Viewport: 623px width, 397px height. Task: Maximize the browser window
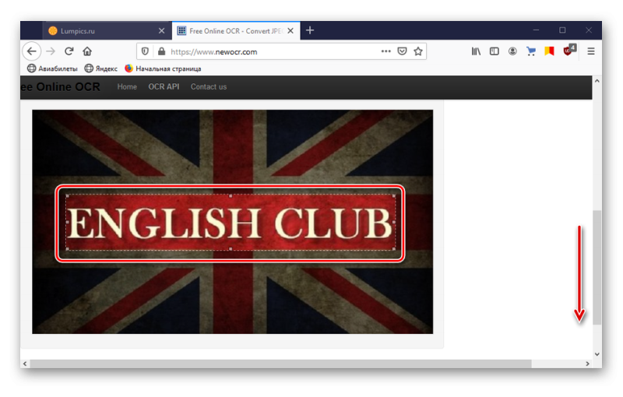click(x=562, y=30)
